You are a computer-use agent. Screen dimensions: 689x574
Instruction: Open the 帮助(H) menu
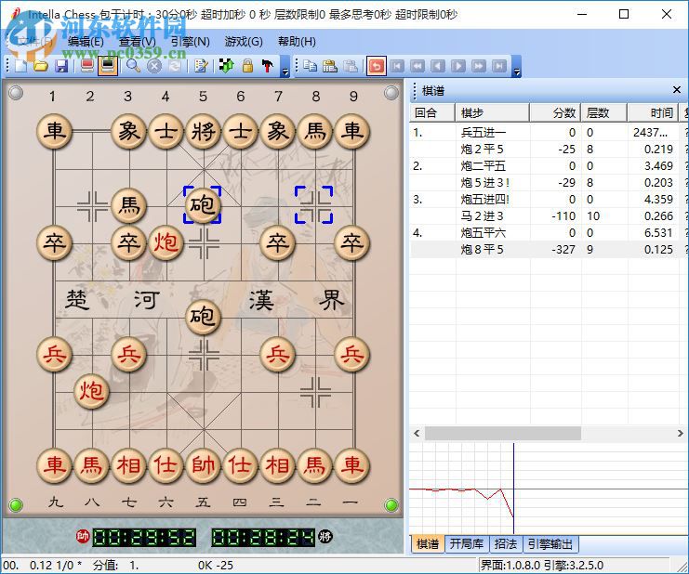(297, 42)
